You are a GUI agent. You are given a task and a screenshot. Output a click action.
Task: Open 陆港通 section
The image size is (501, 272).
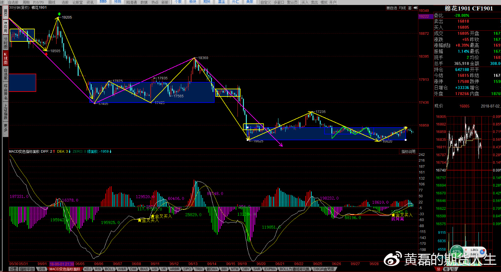tap(132, 2)
